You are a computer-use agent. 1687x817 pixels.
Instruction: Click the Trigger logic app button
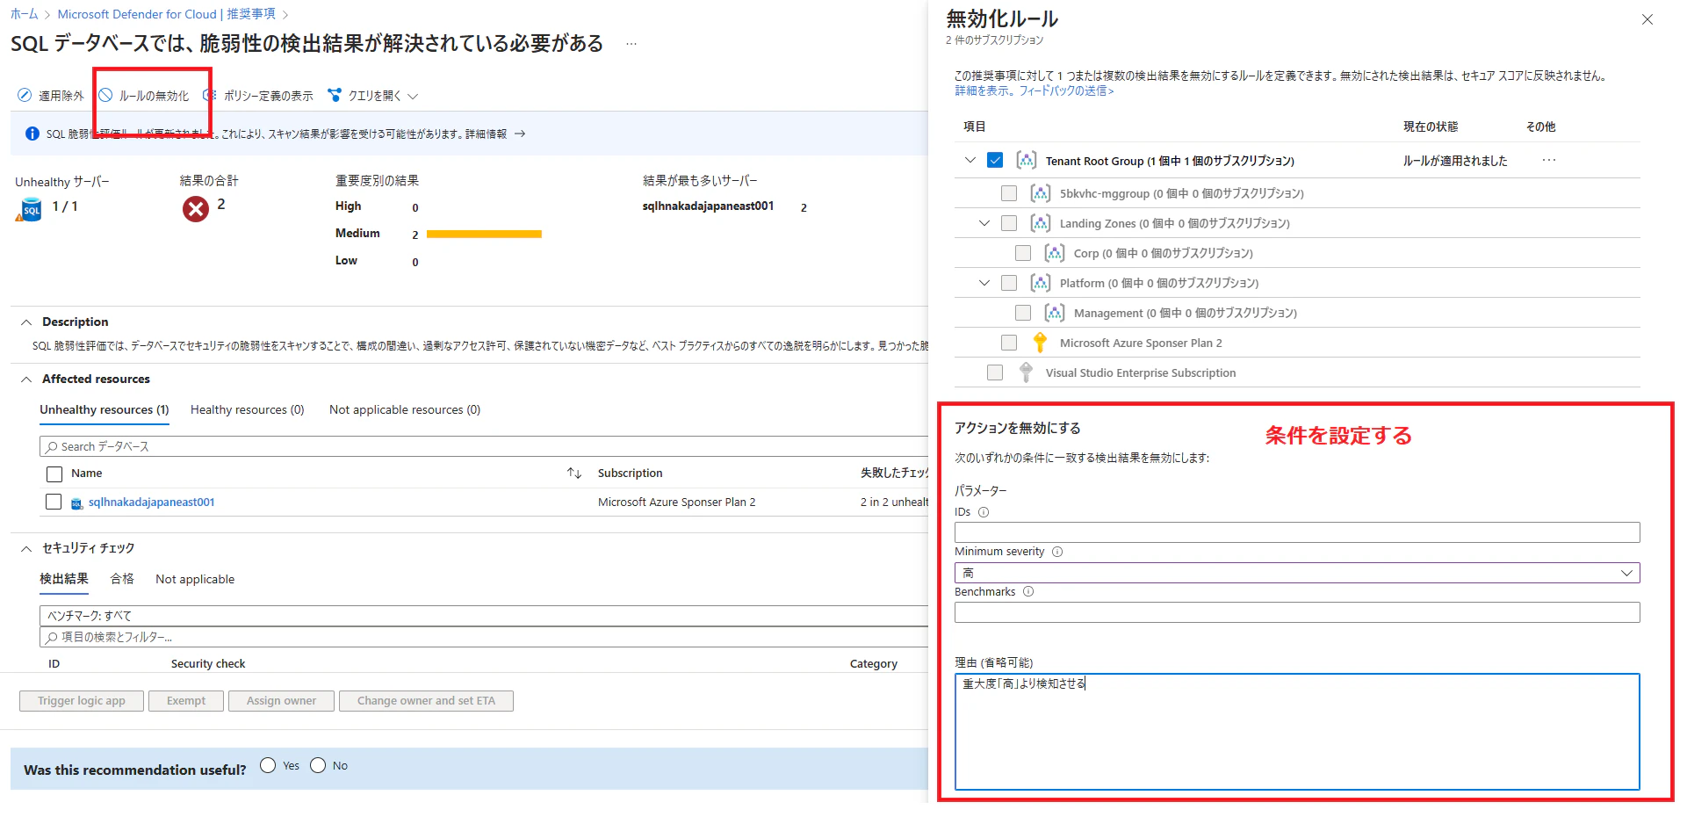(82, 701)
